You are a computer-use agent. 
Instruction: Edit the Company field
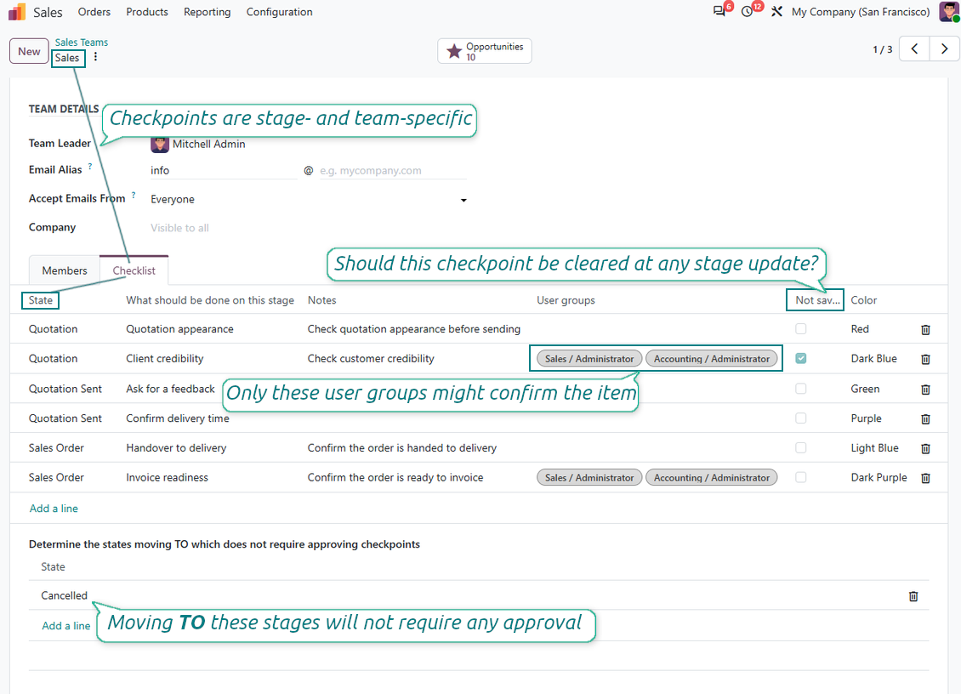coord(308,228)
